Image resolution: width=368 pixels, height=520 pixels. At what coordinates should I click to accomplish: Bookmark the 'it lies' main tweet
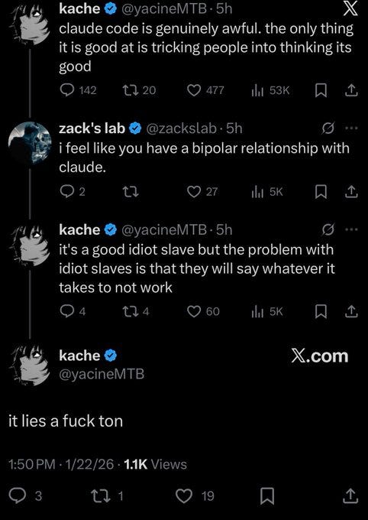click(x=267, y=496)
